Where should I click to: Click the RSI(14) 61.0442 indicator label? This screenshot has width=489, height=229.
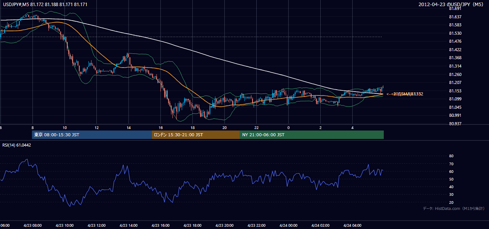(16, 145)
